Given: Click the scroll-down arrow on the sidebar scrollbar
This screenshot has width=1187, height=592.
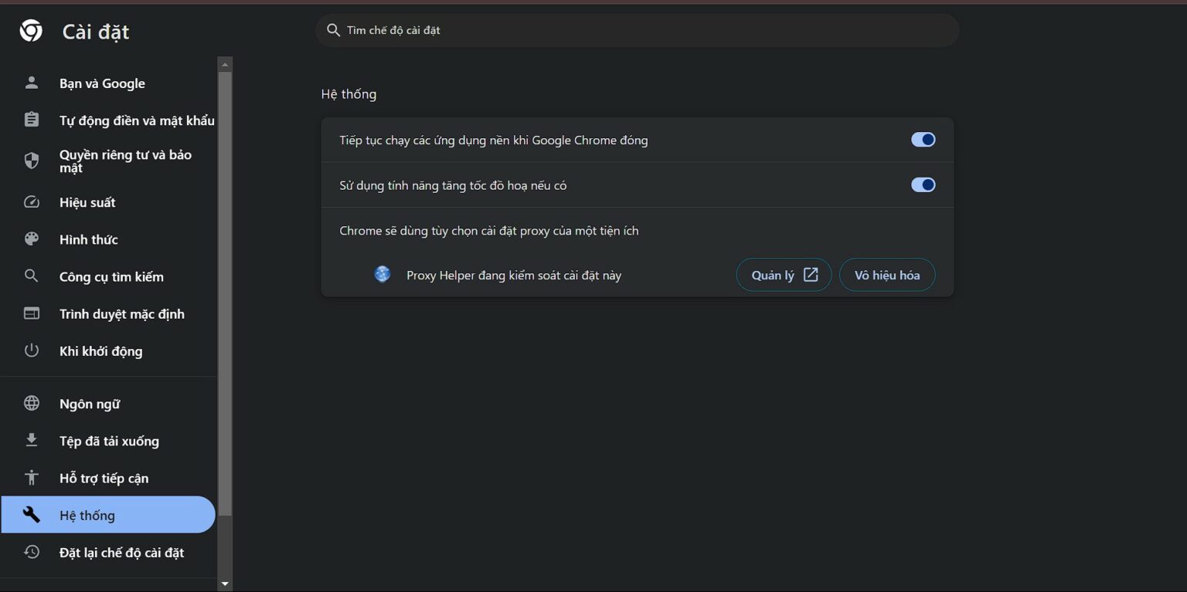Looking at the screenshot, I should [224, 584].
